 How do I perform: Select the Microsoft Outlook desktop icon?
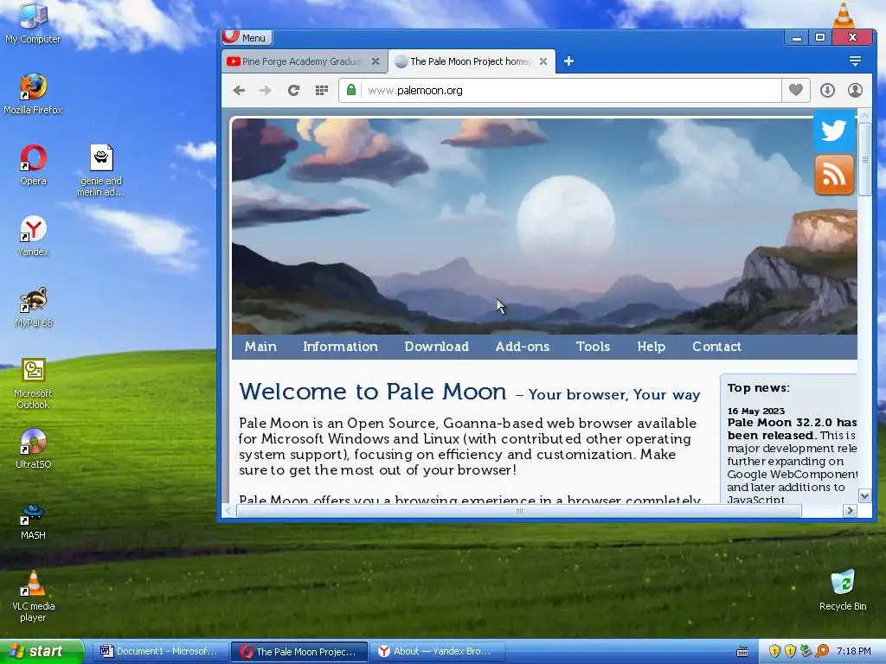point(33,384)
